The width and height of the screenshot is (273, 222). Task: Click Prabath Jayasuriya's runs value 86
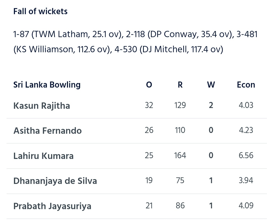[x=180, y=206]
